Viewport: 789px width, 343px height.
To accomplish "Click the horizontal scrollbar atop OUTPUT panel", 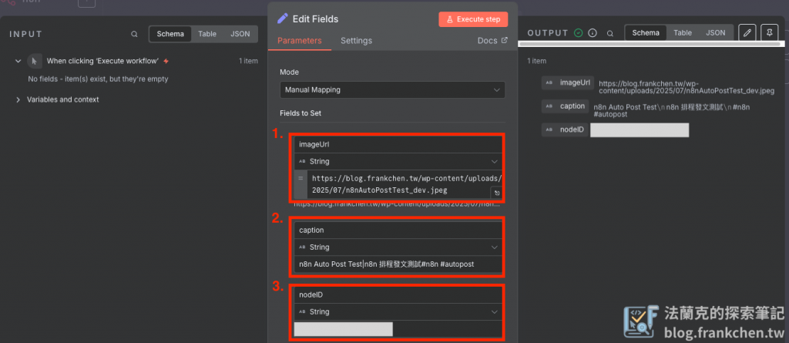I will click(x=651, y=45).
